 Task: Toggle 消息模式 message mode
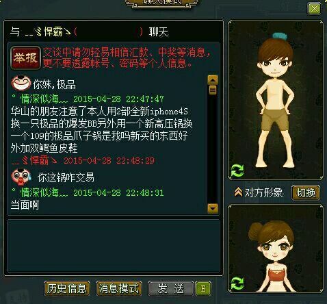coord(119,288)
